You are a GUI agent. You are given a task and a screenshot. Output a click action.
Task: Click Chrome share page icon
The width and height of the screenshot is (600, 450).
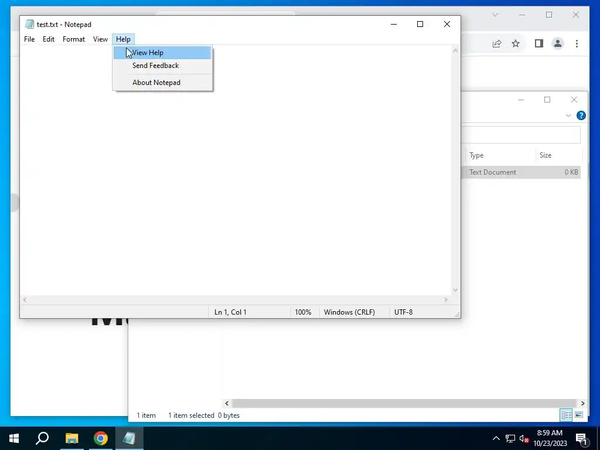point(497,43)
